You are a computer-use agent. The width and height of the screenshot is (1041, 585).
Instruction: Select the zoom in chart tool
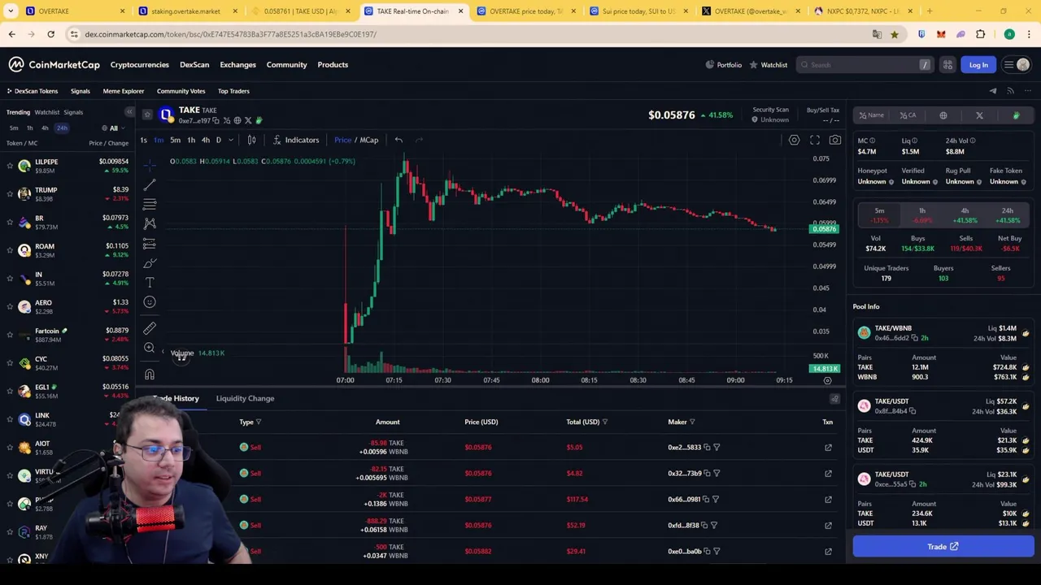click(x=150, y=348)
